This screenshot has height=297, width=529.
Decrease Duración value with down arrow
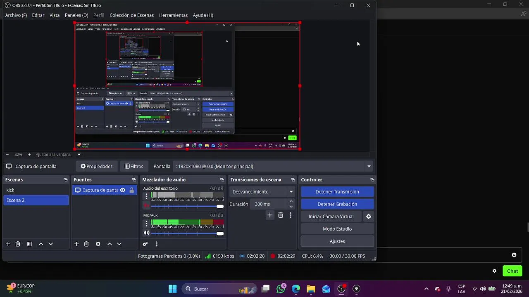(x=291, y=207)
